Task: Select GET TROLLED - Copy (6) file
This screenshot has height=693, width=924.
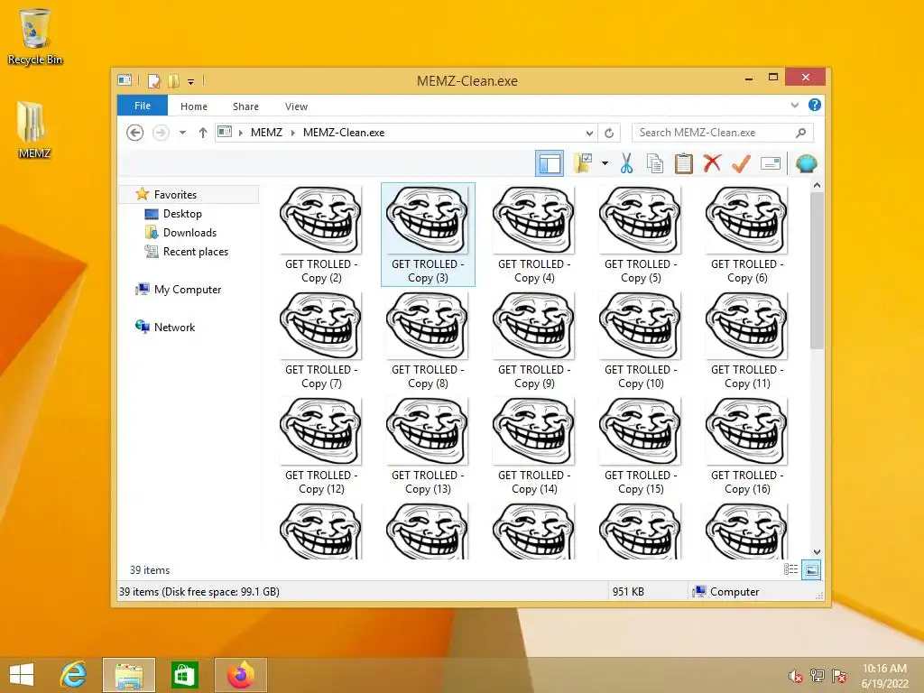Action: 747,235
